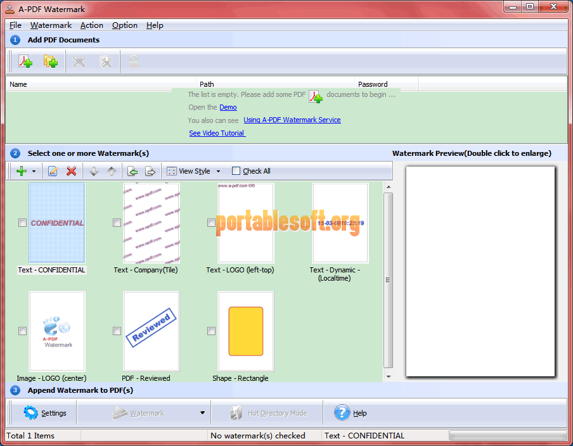Click the red X delete watermark icon
This screenshot has height=446, width=573.
click(x=71, y=171)
